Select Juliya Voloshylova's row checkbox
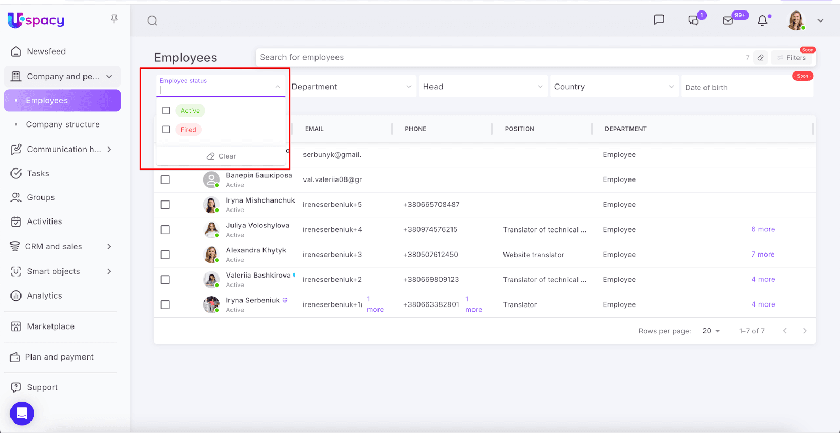 165,230
